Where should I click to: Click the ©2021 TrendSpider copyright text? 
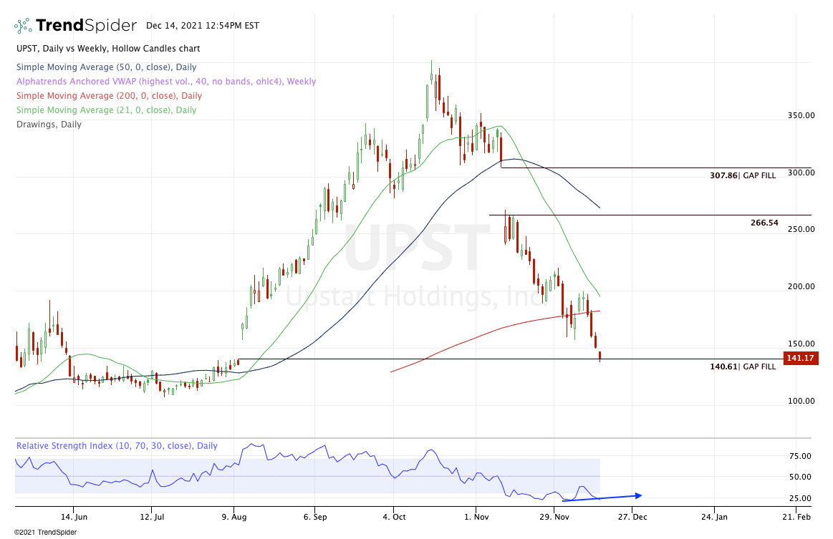tap(46, 532)
